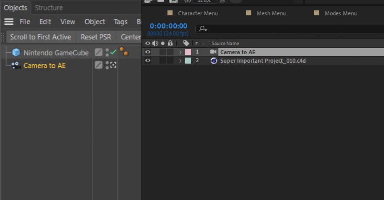Toggle Nintendo GameCube layer slash icon
Image resolution: width=384 pixels, height=200 pixels.
tap(99, 52)
